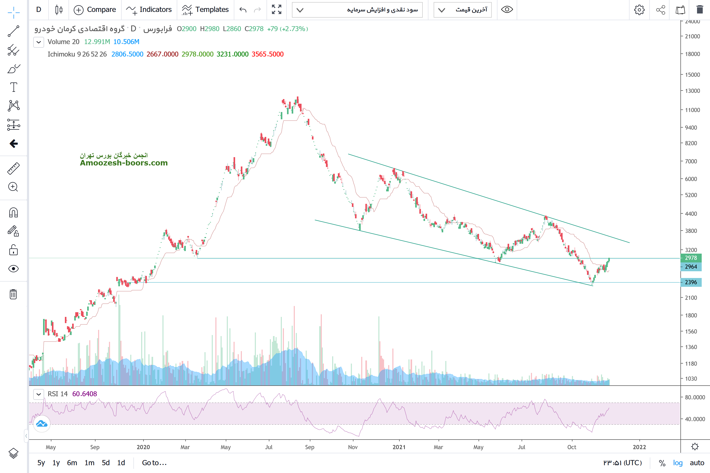Open chart settings gear icon
Screen dimensions: 710x473
tap(639, 10)
